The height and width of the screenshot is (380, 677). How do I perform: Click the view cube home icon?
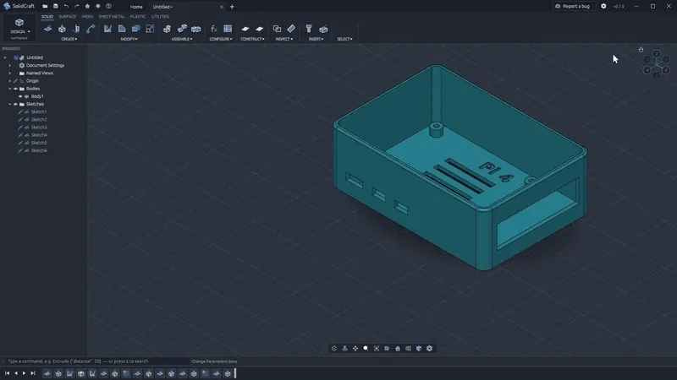coord(641,49)
